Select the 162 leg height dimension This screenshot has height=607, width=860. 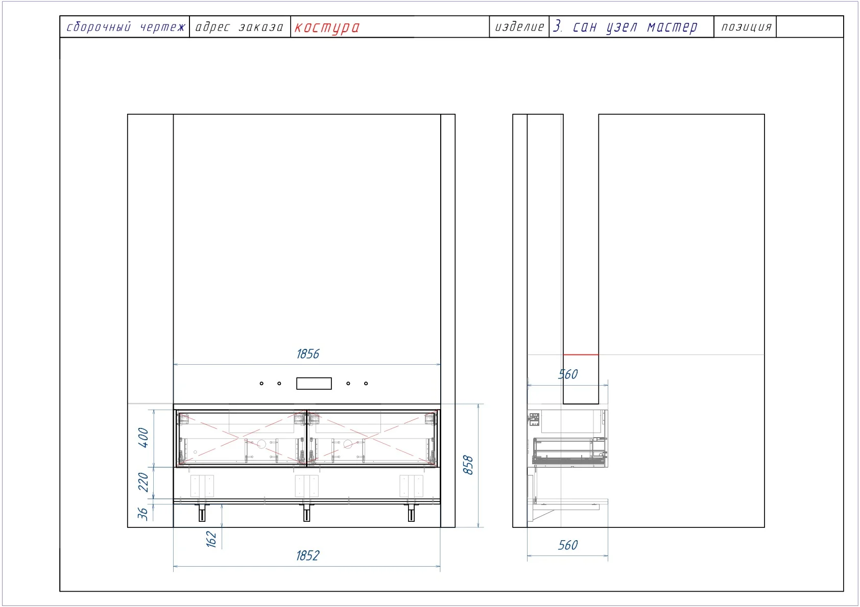[211, 539]
